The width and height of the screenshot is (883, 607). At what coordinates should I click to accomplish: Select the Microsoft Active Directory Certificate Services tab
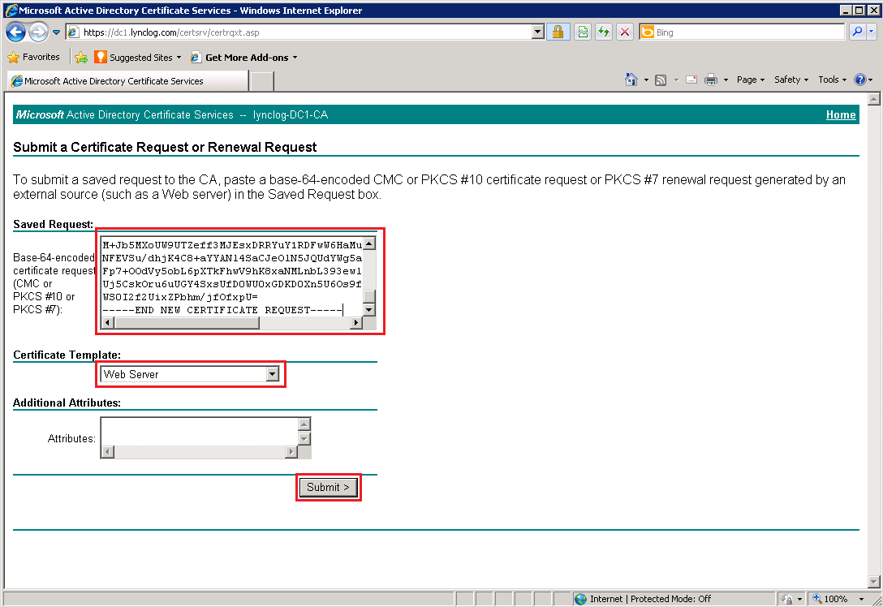pyautogui.click(x=127, y=80)
